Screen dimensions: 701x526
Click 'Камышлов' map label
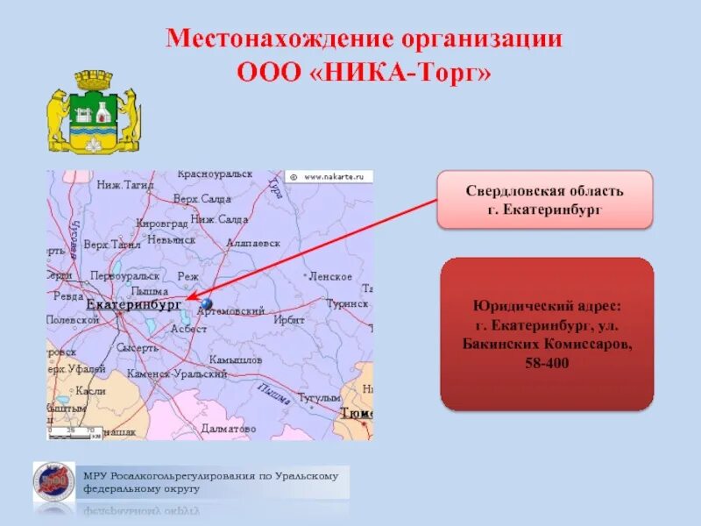click(236, 359)
